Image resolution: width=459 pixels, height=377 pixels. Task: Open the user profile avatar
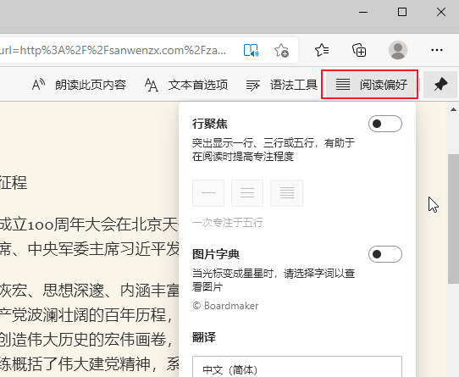(398, 50)
